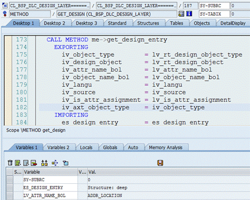Screen dimensions: 250x200
Task: Click the Structure: deep value cell
Action: point(169,188)
